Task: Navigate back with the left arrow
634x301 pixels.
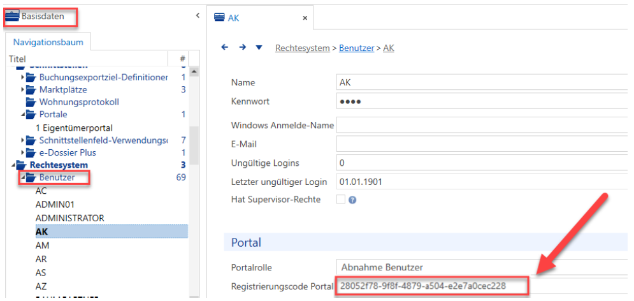Action: 225,47
